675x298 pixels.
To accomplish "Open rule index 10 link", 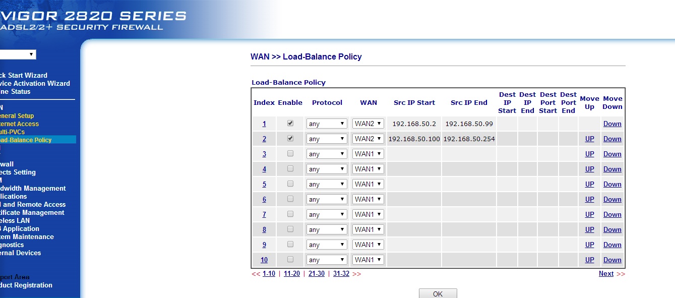I will [264, 260].
